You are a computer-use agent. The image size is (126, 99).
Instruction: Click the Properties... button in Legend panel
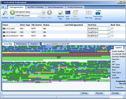click(120, 87)
